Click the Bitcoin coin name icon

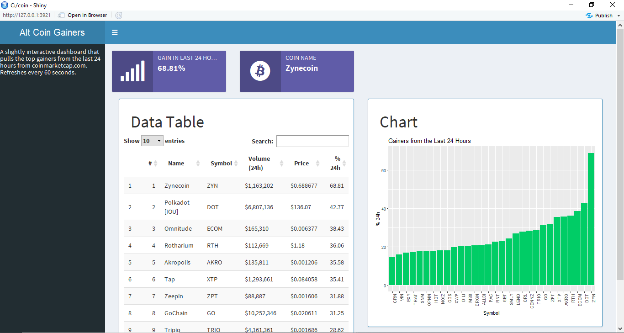tap(260, 71)
